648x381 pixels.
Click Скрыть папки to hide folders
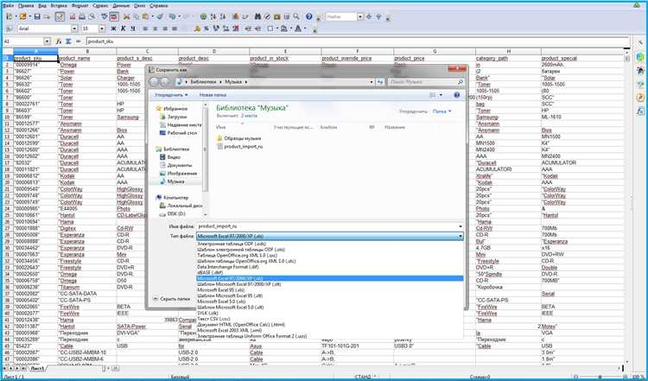pyautogui.click(x=172, y=298)
